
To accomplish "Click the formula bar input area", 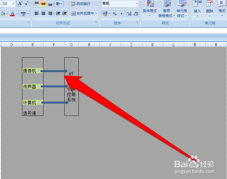I will pos(113,31).
